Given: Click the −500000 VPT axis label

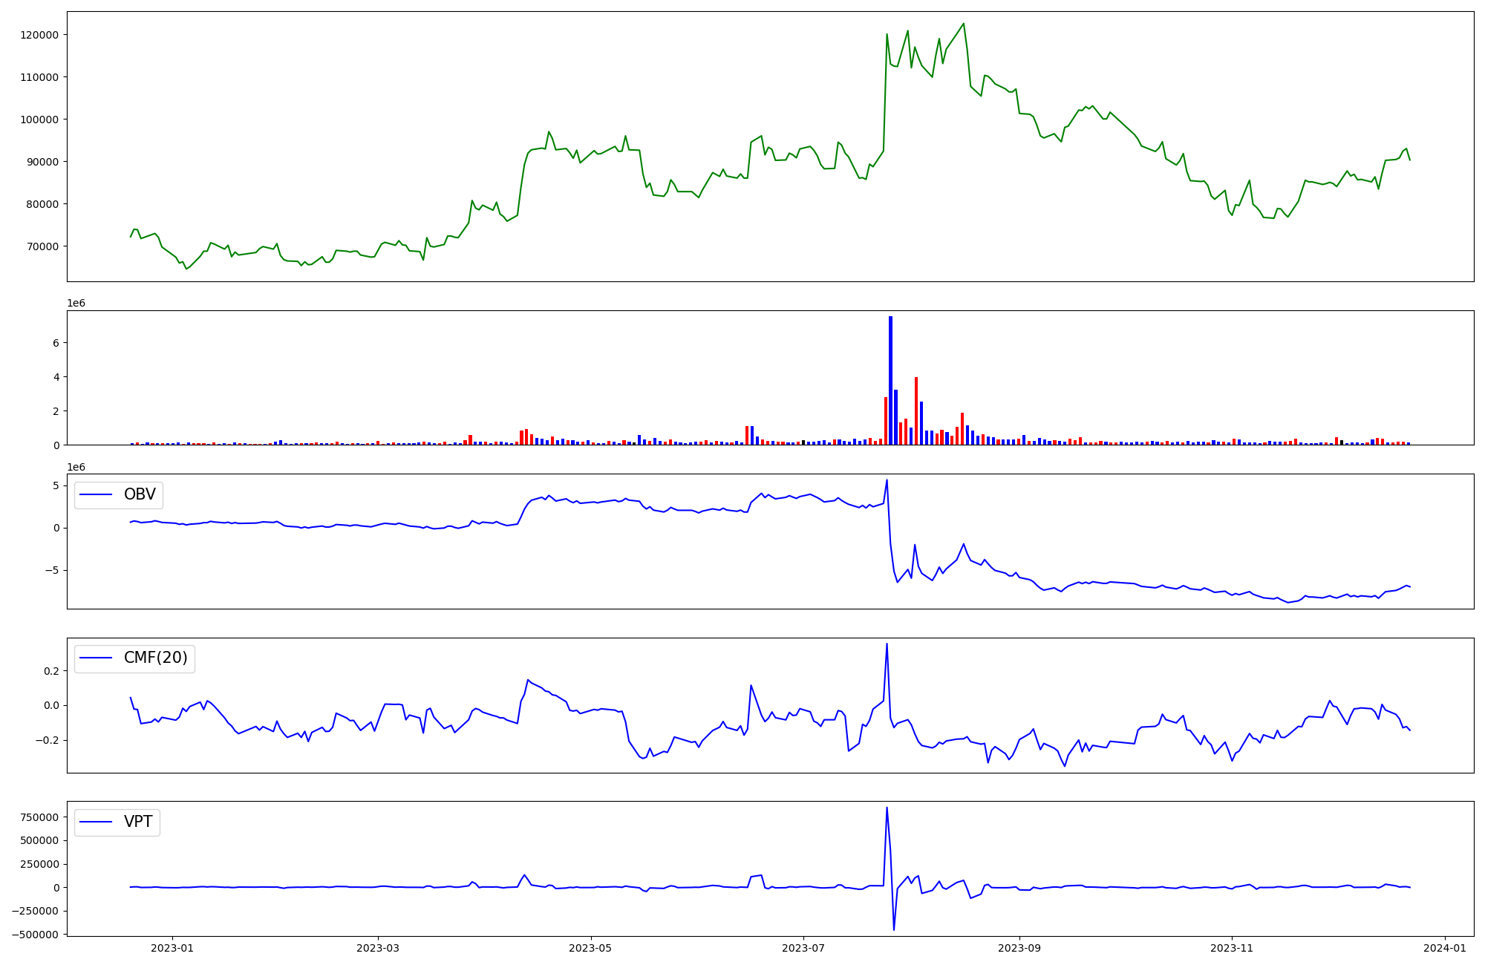Looking at the screenshot, I should (35, 935).
